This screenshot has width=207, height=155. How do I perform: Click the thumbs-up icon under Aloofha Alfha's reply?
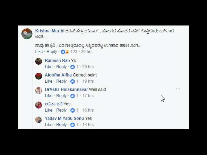[x=72, y=81]
